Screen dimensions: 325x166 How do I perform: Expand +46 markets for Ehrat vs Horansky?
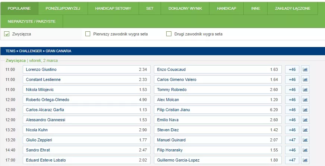(292, 150)
